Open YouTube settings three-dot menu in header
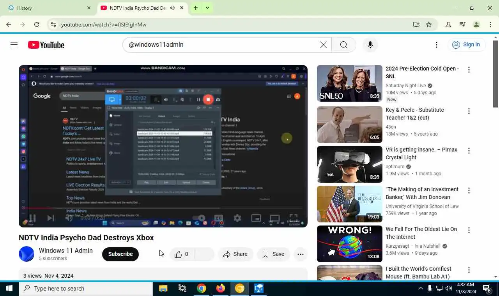Screen dimensions: 499x296 [x=437, y=45]
